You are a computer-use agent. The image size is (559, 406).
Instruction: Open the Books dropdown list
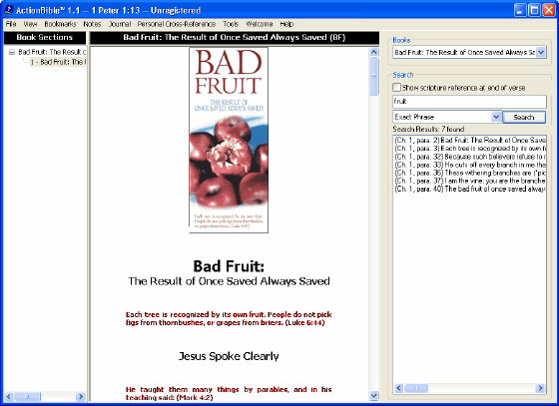(x=541, y=52)
